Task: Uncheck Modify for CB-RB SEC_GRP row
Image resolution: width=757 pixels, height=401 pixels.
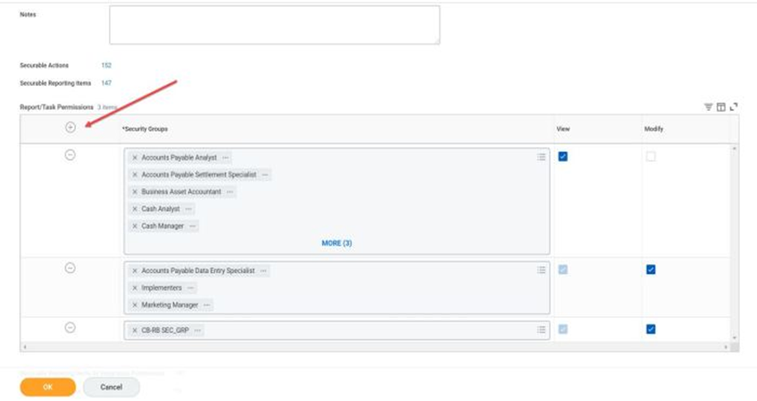Action: [651, 329]
